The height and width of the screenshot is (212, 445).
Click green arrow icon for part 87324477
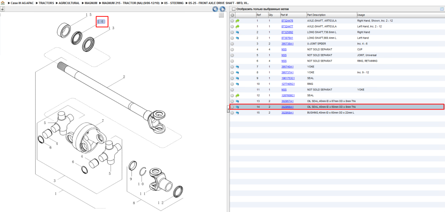tap(238, 26)
